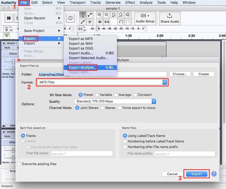Click the Redo arrow icon
This screenshot has width=226, height=189.
tap(128, 22)
